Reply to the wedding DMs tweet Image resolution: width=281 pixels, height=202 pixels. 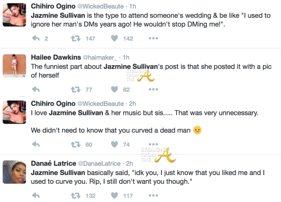(36, 38)
